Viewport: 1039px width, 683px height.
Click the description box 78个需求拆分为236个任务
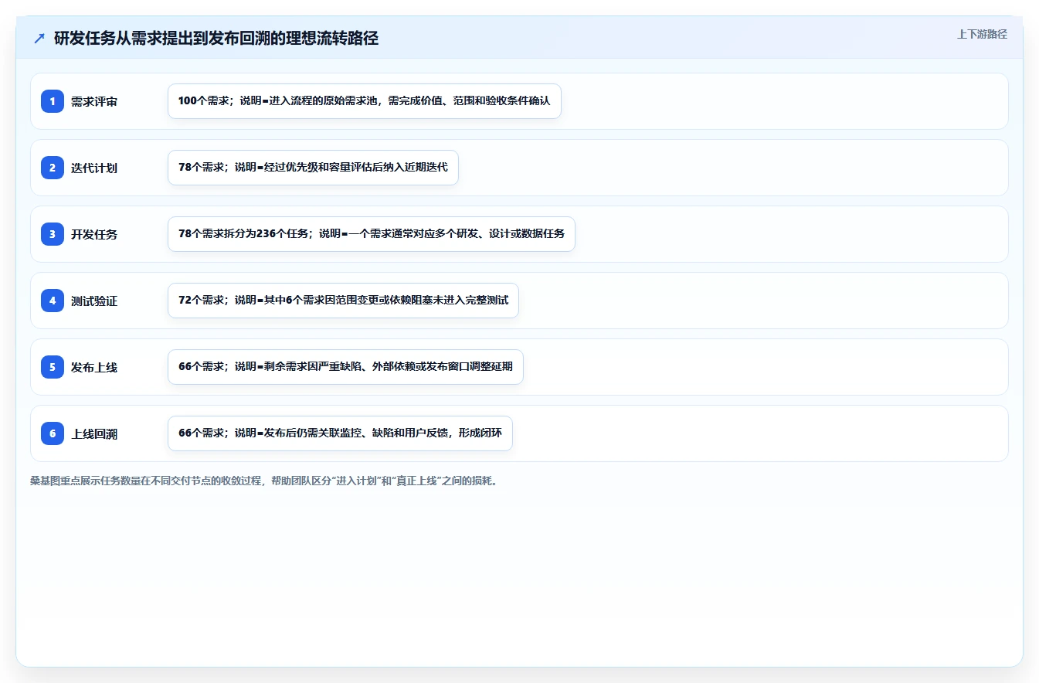click(372, 234)
